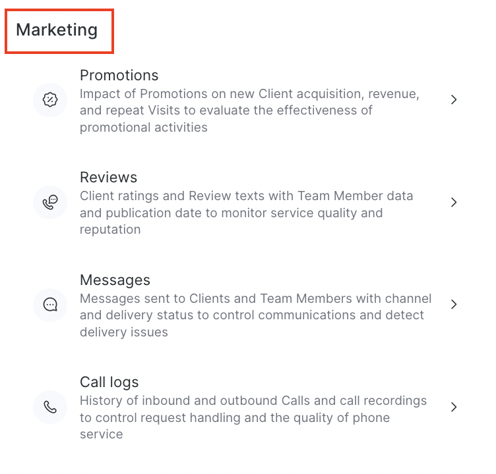Click the Messages speech bubble icon
496x474 pixels.
tap(50, 305)
